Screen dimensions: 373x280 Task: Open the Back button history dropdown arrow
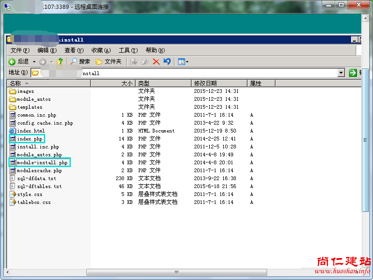click(x=34, y=62)
